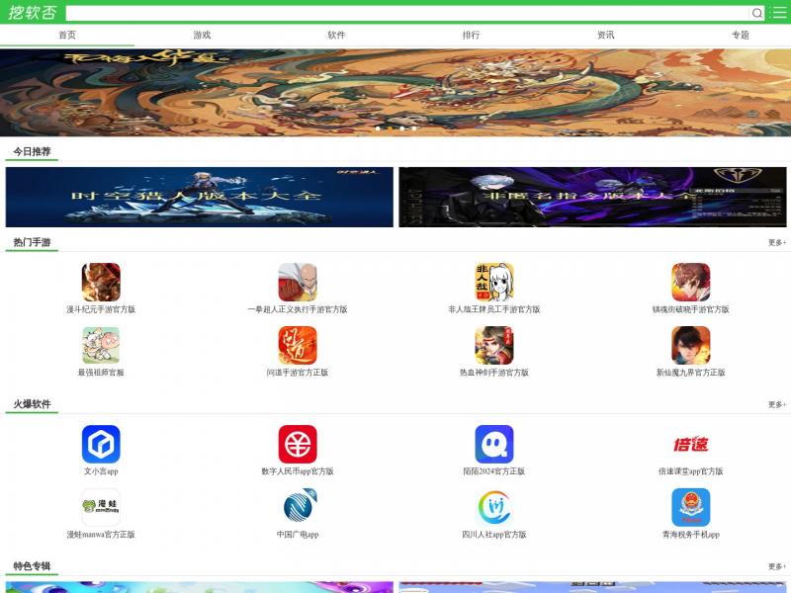Click the 新仙魔九界官方正版 label
This screenshot has height=593, width=791.
pyautogui.click(x=690, y=373)
